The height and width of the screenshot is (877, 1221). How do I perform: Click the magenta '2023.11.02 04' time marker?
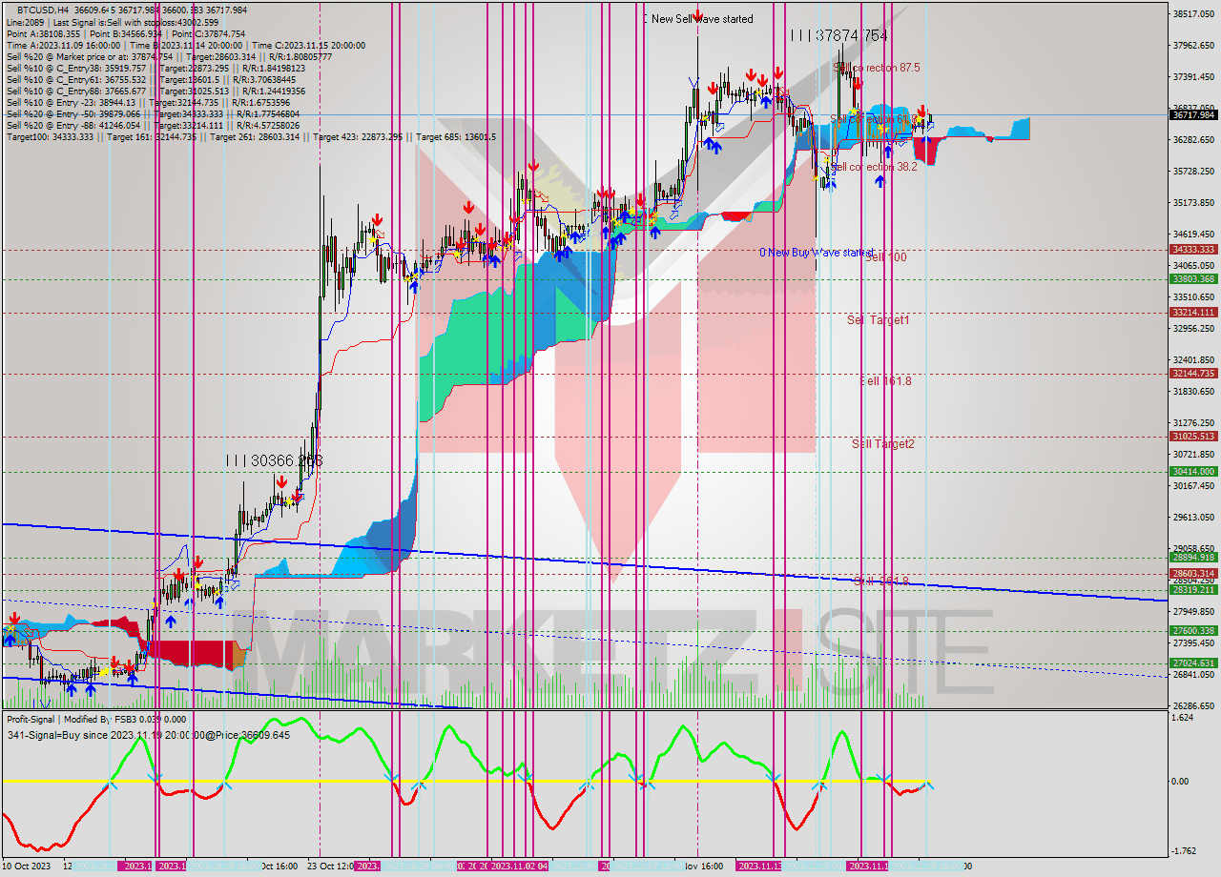tap(518, 867)
